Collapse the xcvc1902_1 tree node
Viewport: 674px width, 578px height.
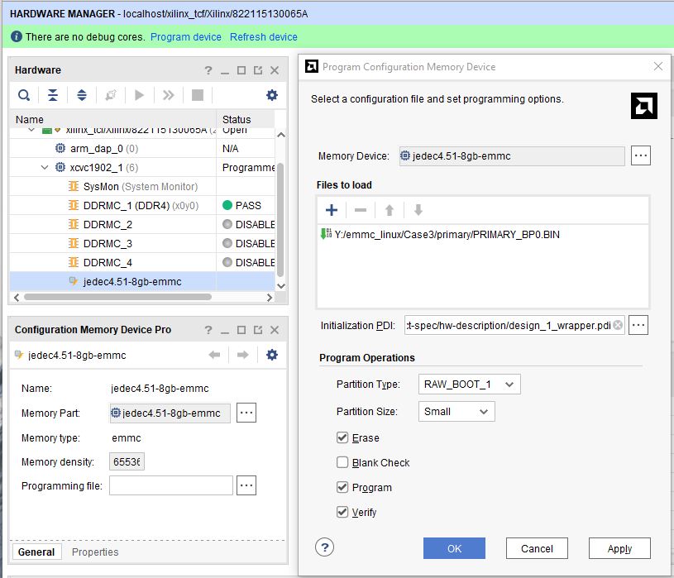coord(45,167)
